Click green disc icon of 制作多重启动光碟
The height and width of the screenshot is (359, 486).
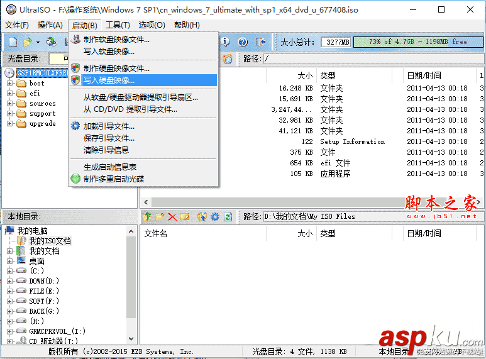click(75, 179)
